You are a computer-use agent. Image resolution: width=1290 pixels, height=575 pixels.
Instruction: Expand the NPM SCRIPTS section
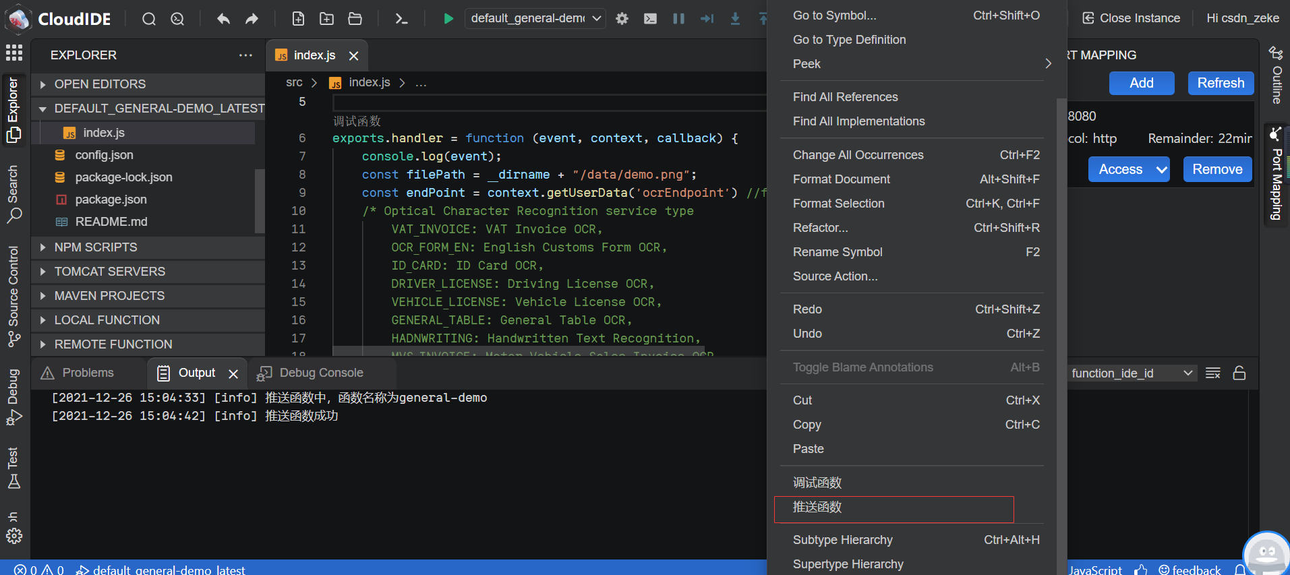[96, 247]
